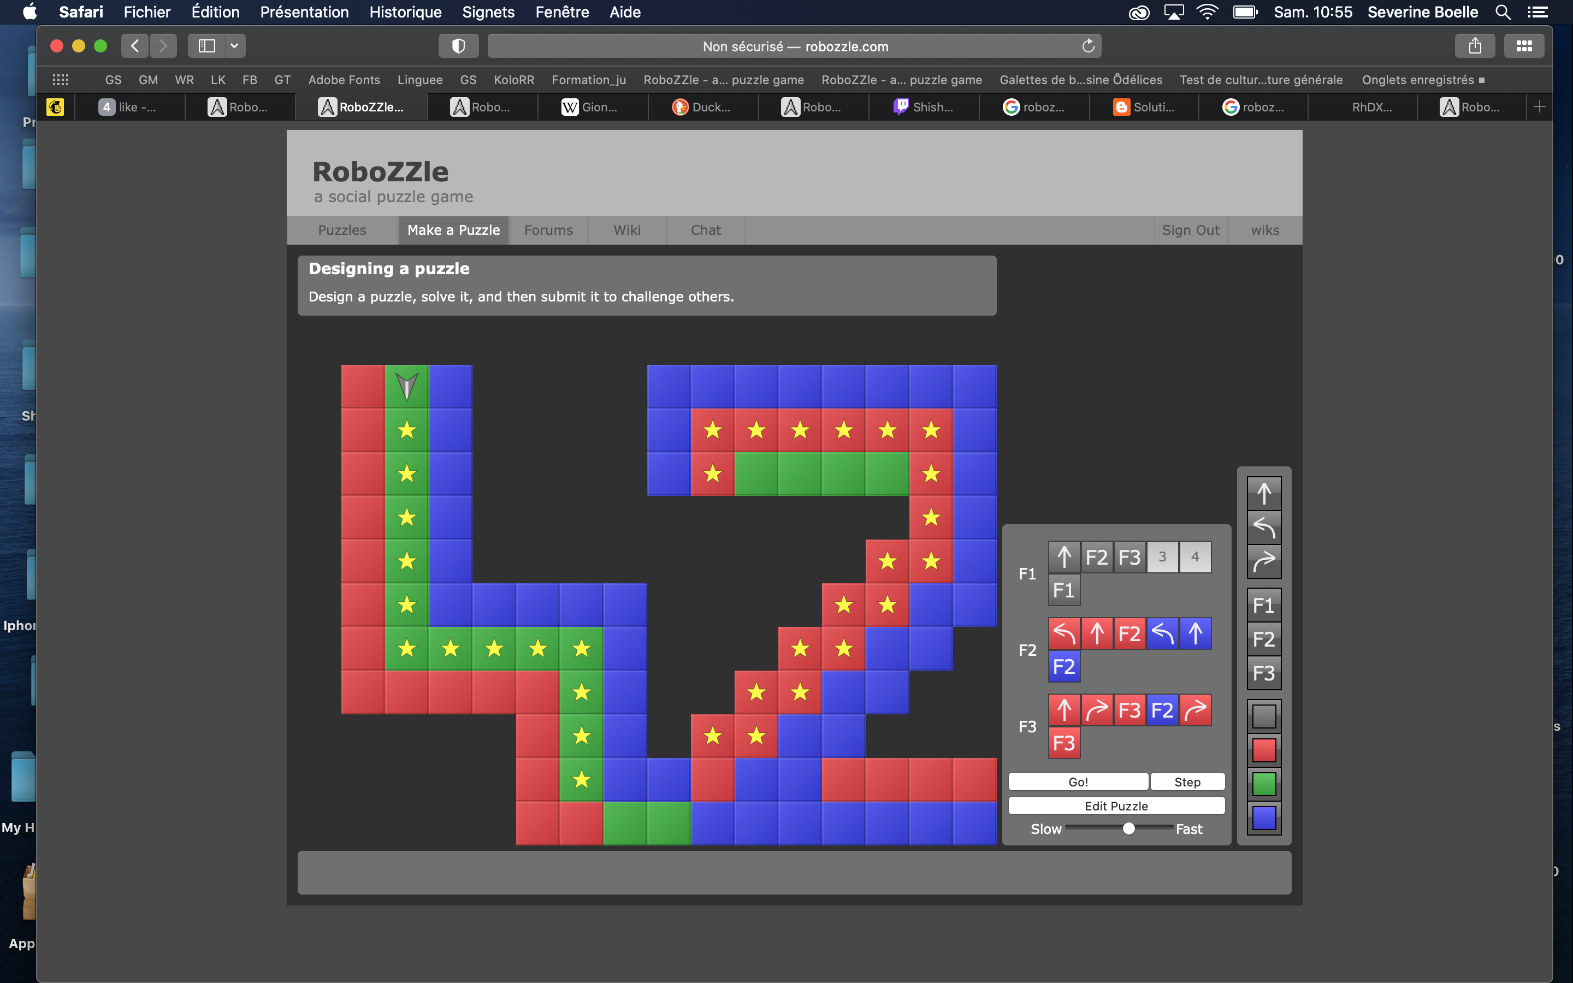The image size is (1573, 983).
Task: Select the F2 function call instruction
Action: [1264, 639]
